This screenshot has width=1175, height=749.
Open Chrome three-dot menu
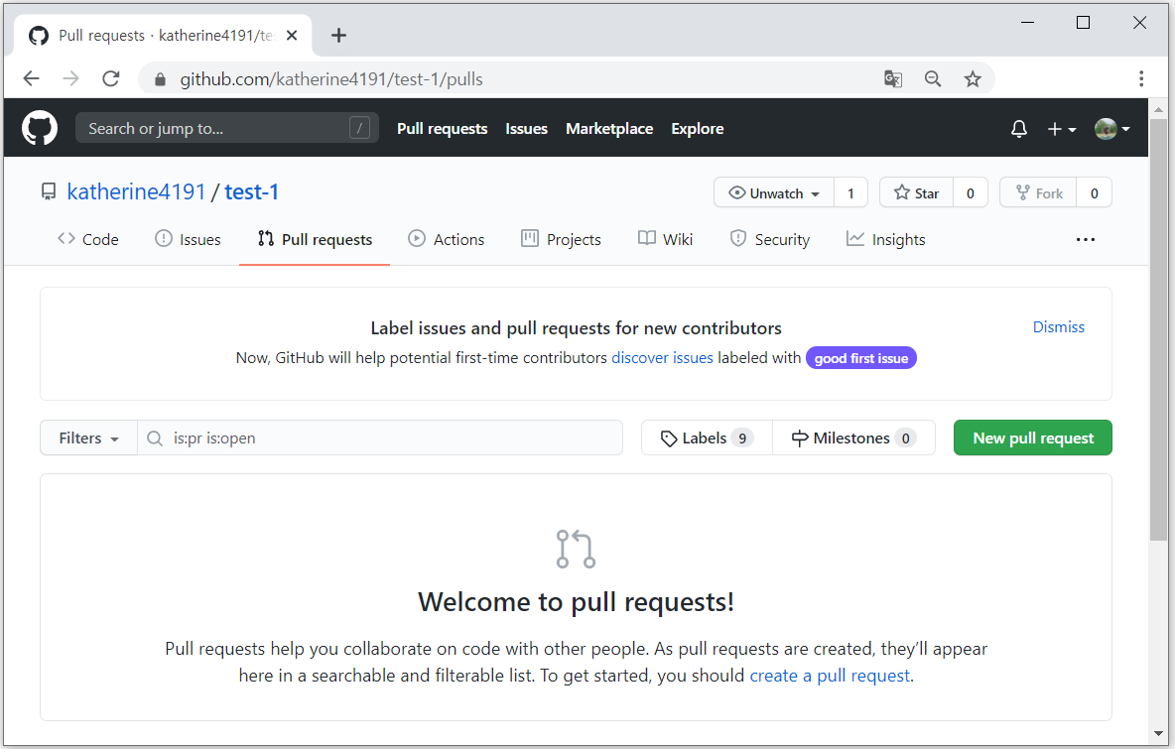1140,78
